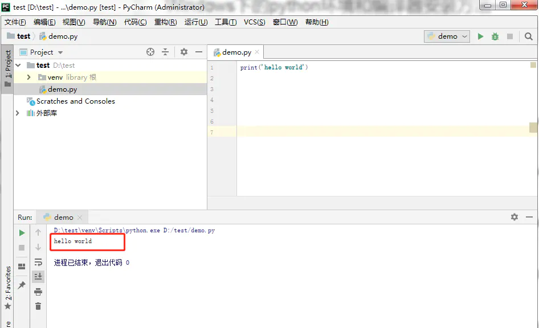539x328 pixels.
Task: Click the down arrow in Run console
Action: tap(38, 247)
